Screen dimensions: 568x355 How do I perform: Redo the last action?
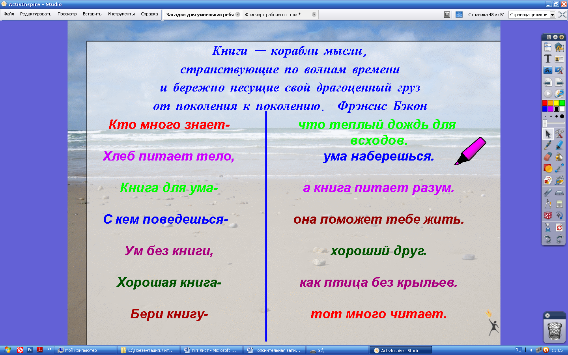559,239
